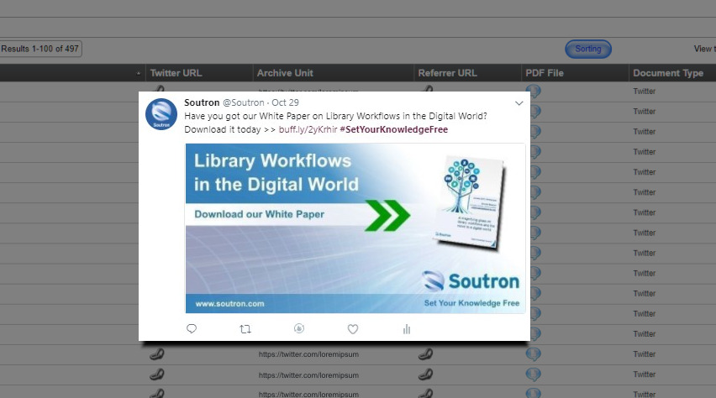
Task: Retweet the Soutron post
Action: tap(245, 329)
